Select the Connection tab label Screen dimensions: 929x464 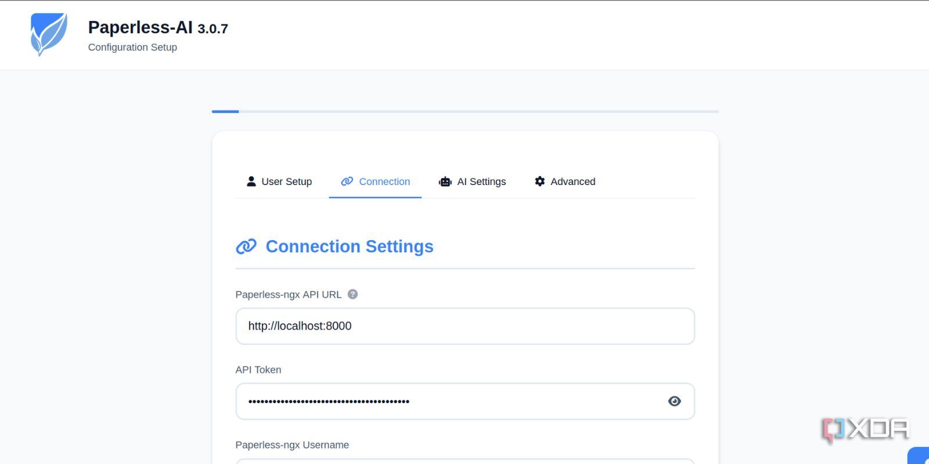click(x=384, y=182)
